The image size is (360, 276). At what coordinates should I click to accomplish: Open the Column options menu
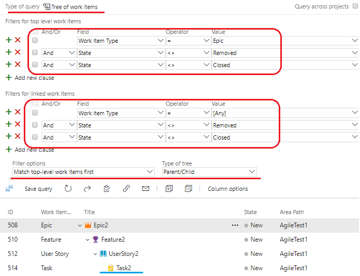click(228, 189)
